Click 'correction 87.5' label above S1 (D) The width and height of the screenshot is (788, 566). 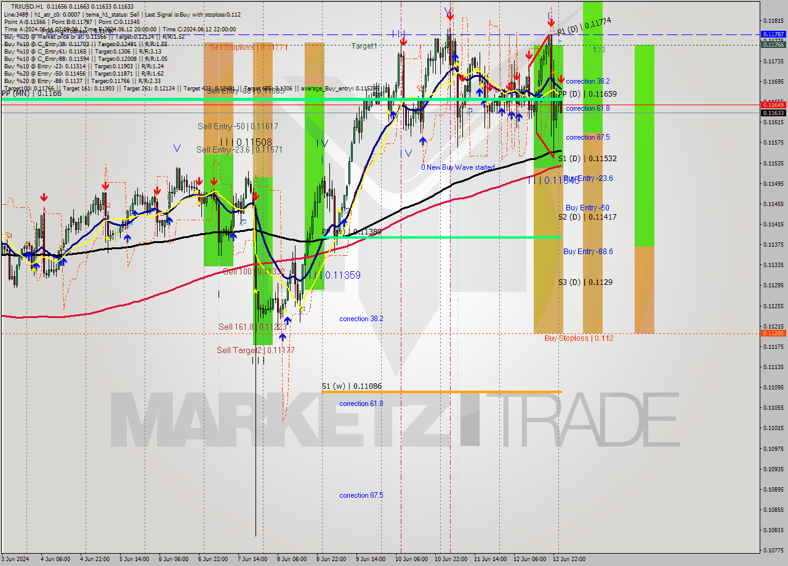tap(588, 137)
